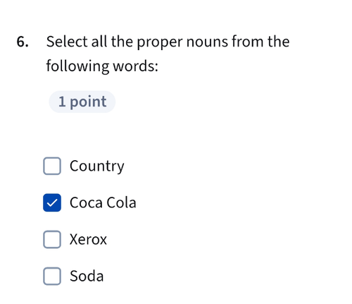Enable the Soda checkbox
Screen dimensions: 352x304
click(52, 276)
